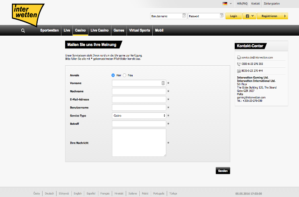Open the Casino tab
The image size is (299, 197).
click(80, 30)
